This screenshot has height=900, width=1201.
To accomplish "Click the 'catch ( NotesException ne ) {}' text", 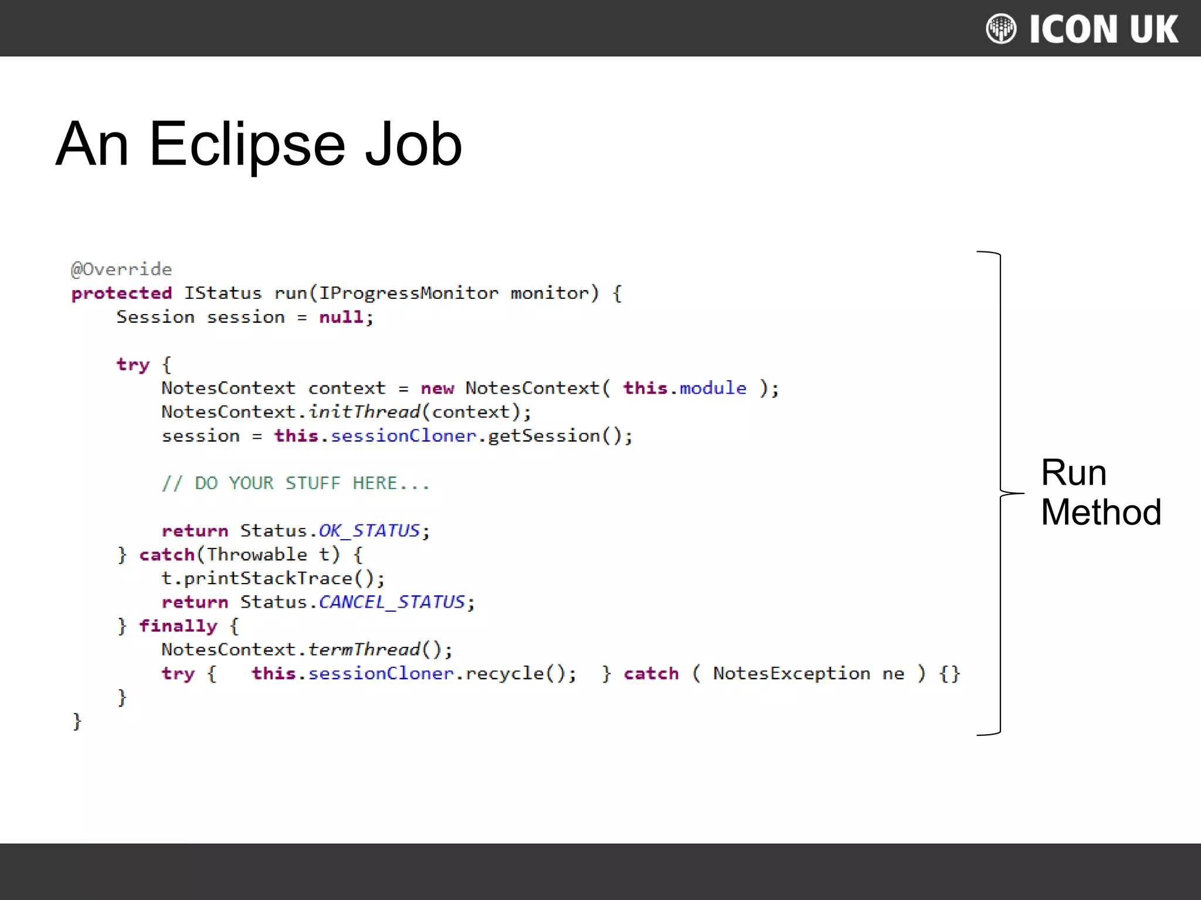I will point(792,674).
